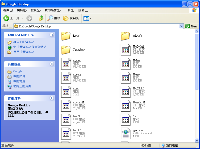Select the fii.cf1 file icon
200x149 pixels.
point(66,120)
